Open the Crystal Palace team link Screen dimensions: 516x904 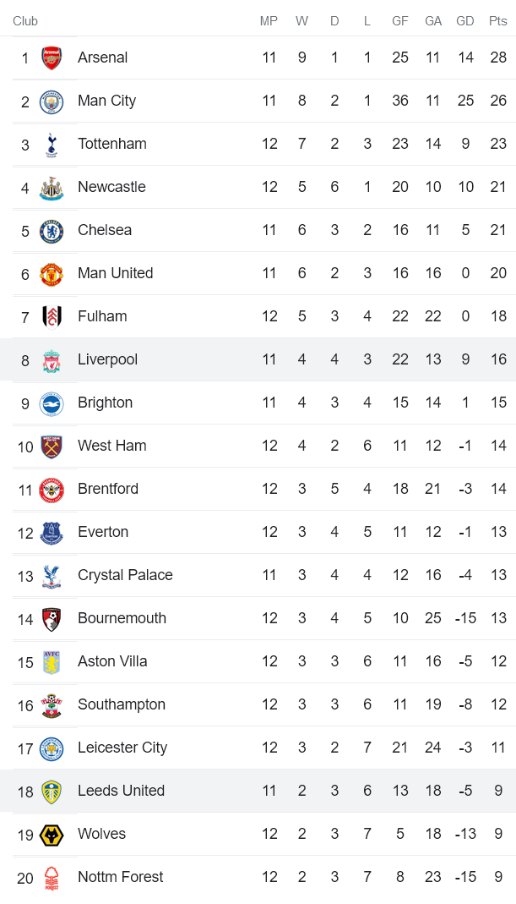tap(125, 575)
